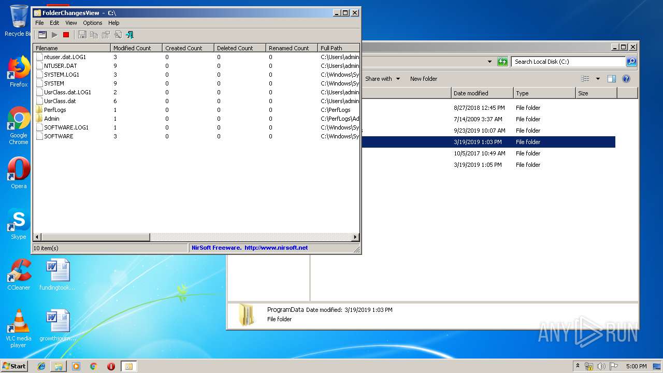Select the Admin folder icon in list
The height and width of the screenshot is (373, 663).
(39, 119)
